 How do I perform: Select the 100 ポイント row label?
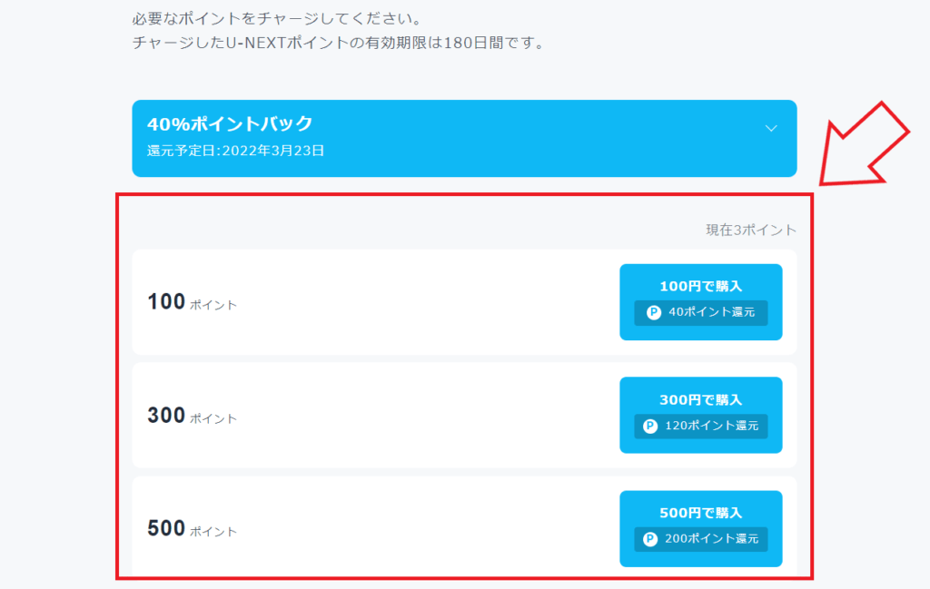pyautogui.click(x=193, y=302)
